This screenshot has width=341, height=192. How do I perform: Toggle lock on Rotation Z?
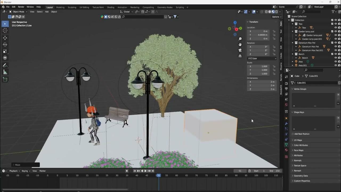274,54
